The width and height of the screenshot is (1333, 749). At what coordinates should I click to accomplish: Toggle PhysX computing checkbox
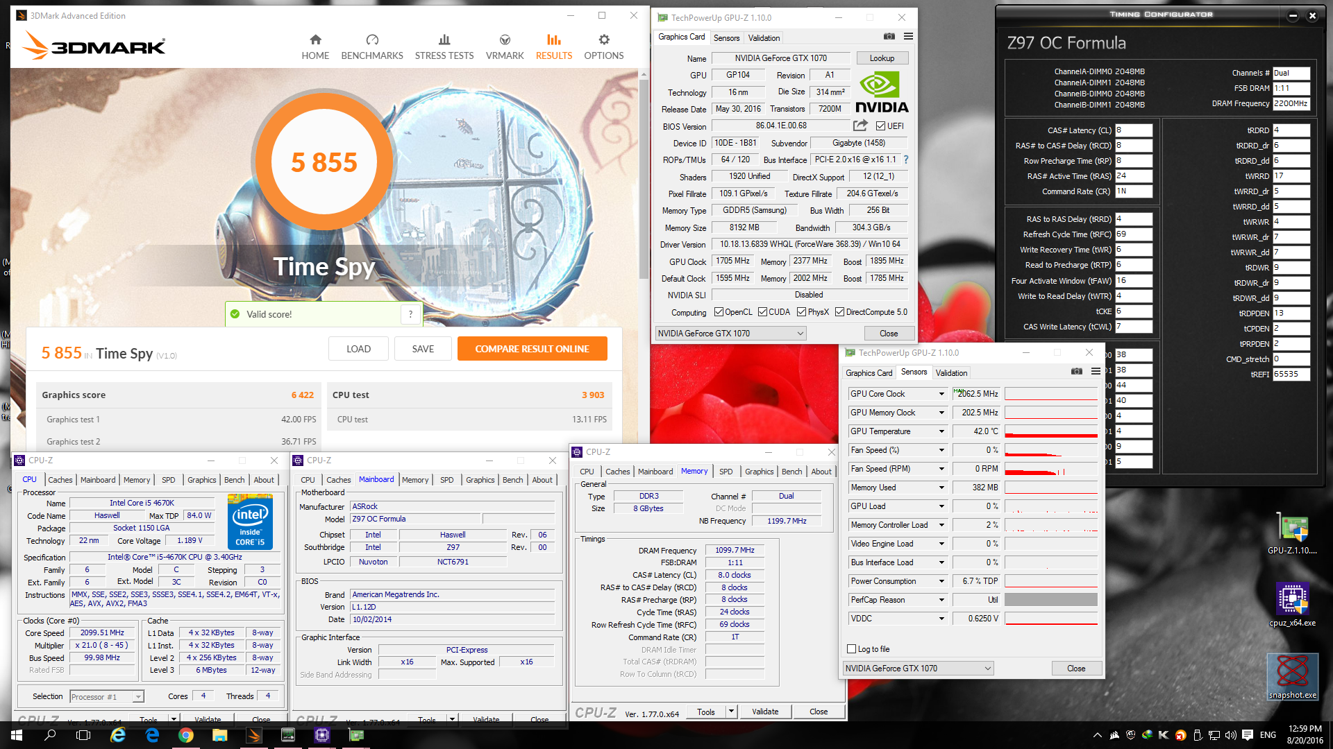pos(801,312)
